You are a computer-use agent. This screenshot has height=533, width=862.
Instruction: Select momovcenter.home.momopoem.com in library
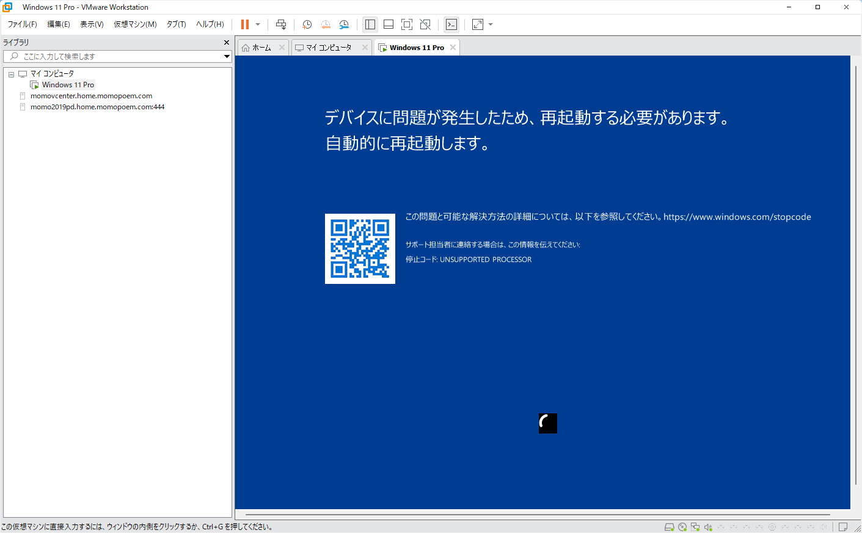point(91,96)
